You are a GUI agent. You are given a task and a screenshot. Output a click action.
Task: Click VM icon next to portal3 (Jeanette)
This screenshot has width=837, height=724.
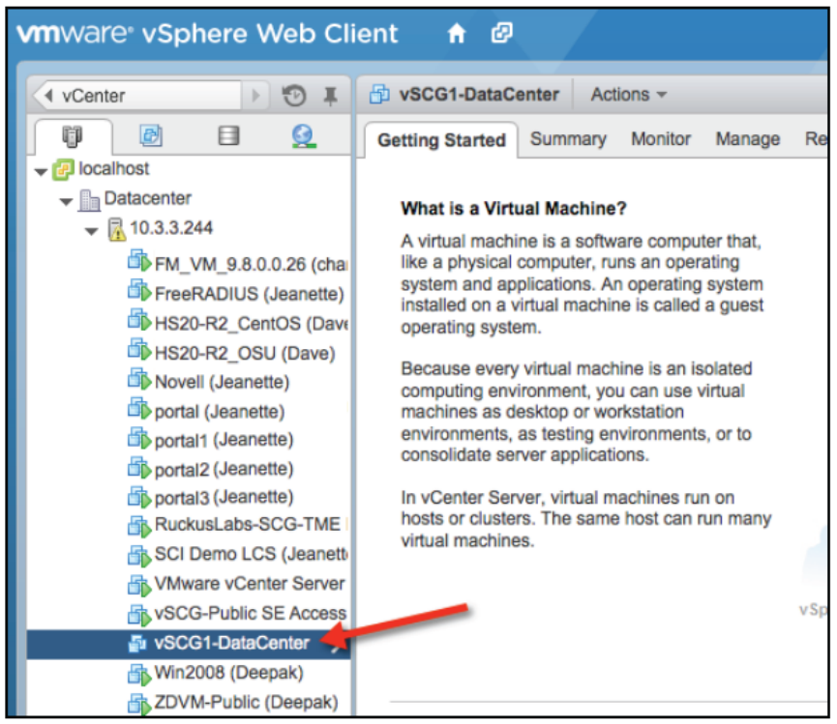click(139, 497)
